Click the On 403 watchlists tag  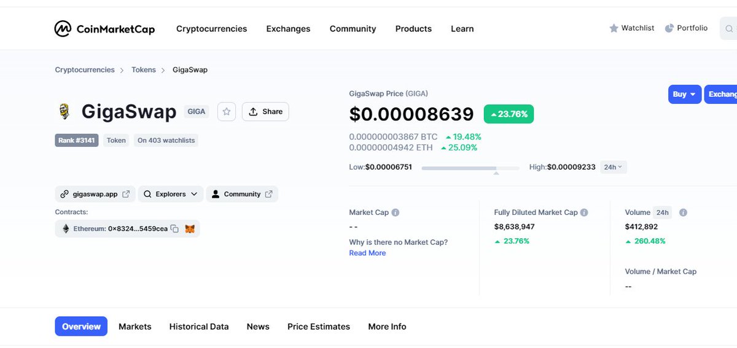(x=166, y=140)
